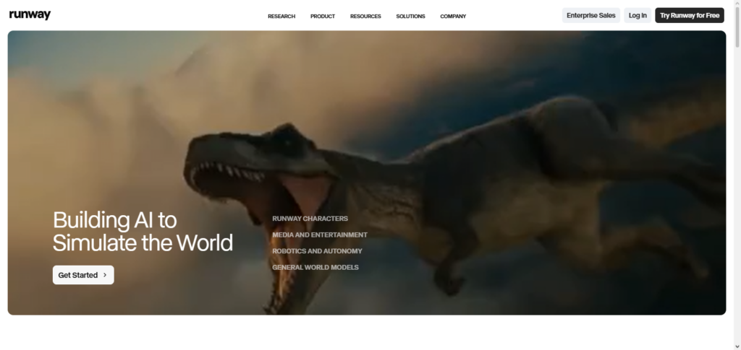741x350 pixels.
Task: Click the Enterprise Sales button
Action: pos(590,15)
